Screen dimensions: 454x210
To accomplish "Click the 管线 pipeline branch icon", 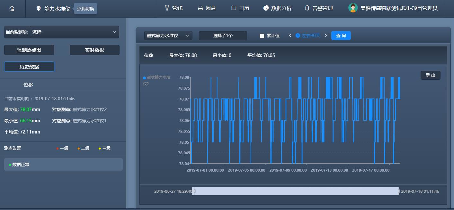I will pyautogui.click(x=167, y=8).
